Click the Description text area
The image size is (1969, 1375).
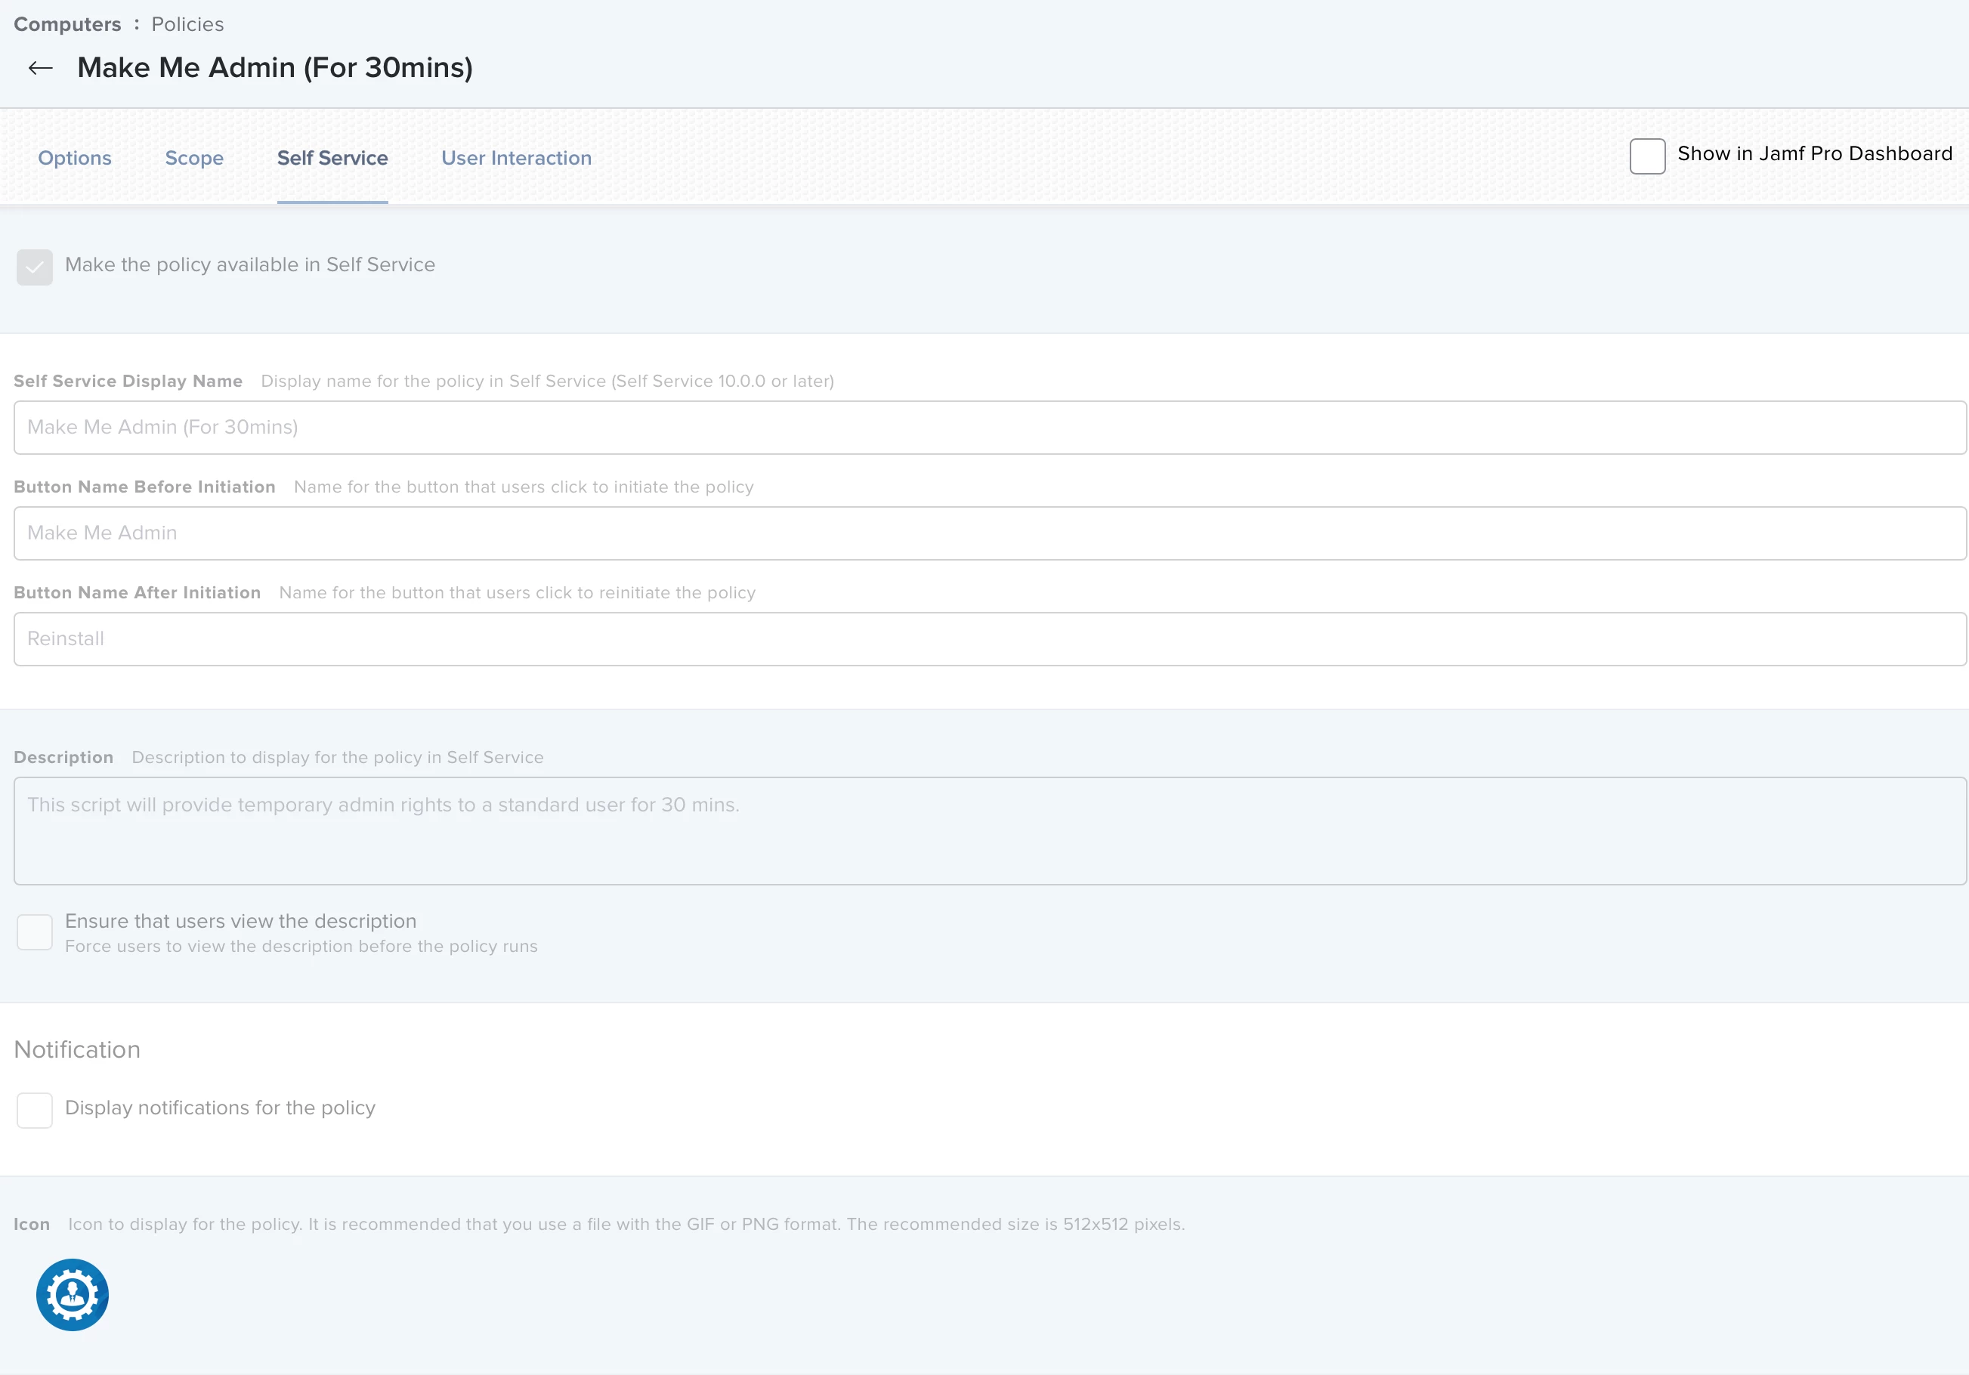[990, 830]
